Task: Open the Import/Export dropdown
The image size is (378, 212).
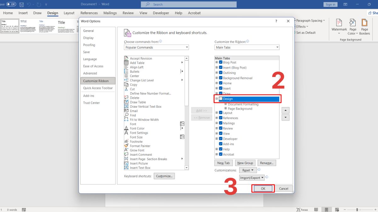Action: coord(252,178)
